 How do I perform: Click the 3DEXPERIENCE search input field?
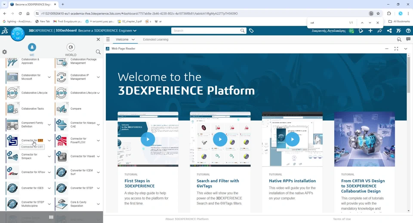coord(205,31)
